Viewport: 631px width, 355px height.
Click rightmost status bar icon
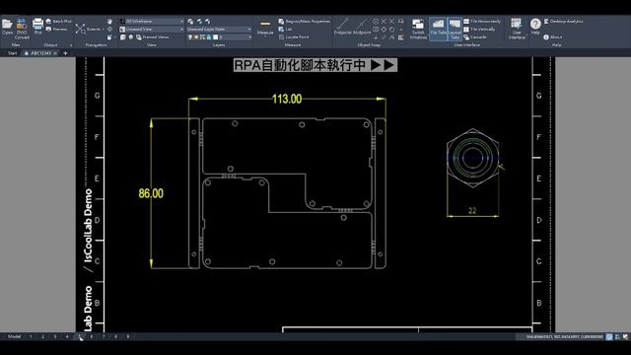[x=625, y=336]
